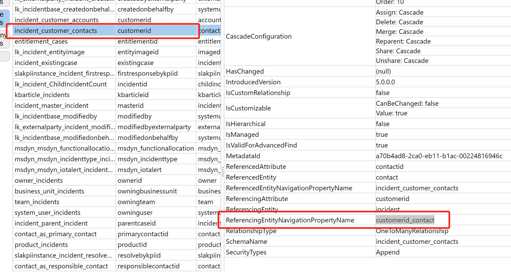Click the IsHierarchical property label
511x272 pixels.
tap(245, 124)
